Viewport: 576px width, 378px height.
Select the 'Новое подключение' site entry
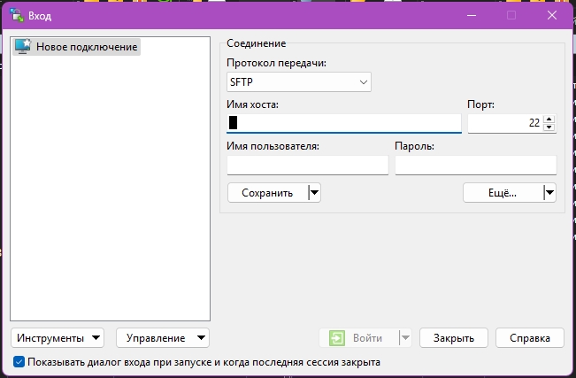[x=76, y=47]
